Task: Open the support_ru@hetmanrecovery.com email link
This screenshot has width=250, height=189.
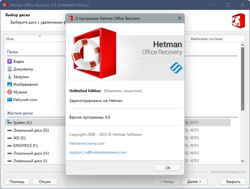Action: click(x=98, y=152)
